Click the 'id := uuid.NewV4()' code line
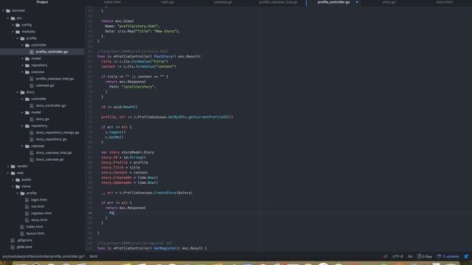 pyautogui.click(x=119, y=107)
